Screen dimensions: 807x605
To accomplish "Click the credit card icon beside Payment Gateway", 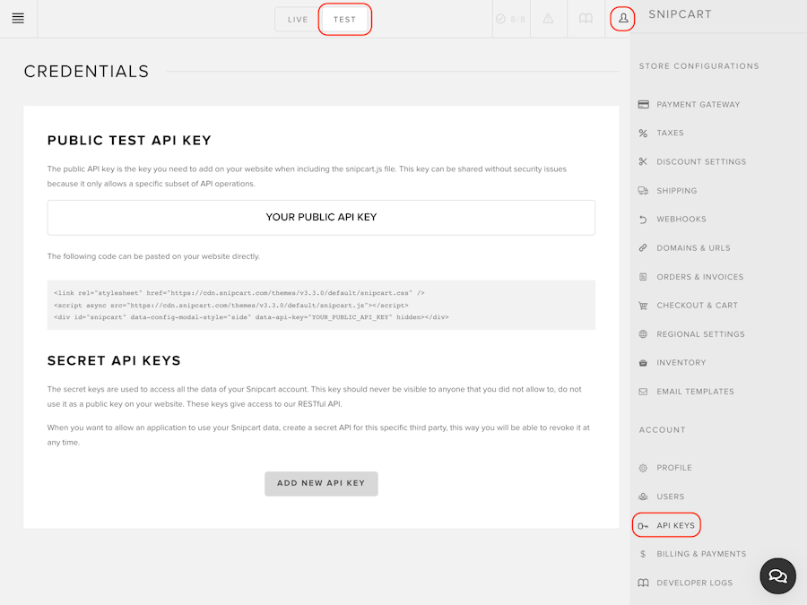I will tap(643, 105).
